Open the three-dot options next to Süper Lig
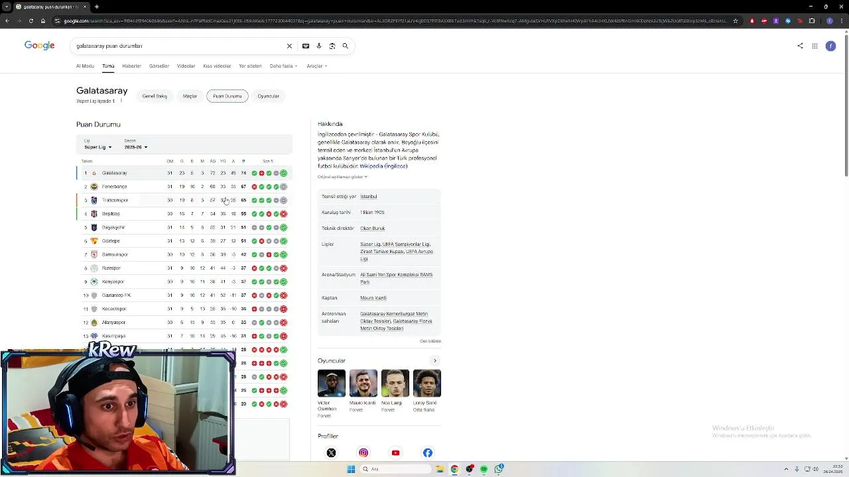 [121, 101]
